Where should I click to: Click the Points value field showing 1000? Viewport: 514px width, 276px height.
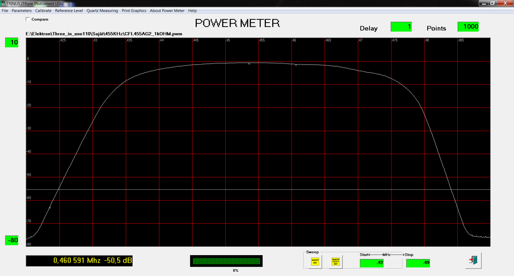[468, 27]
